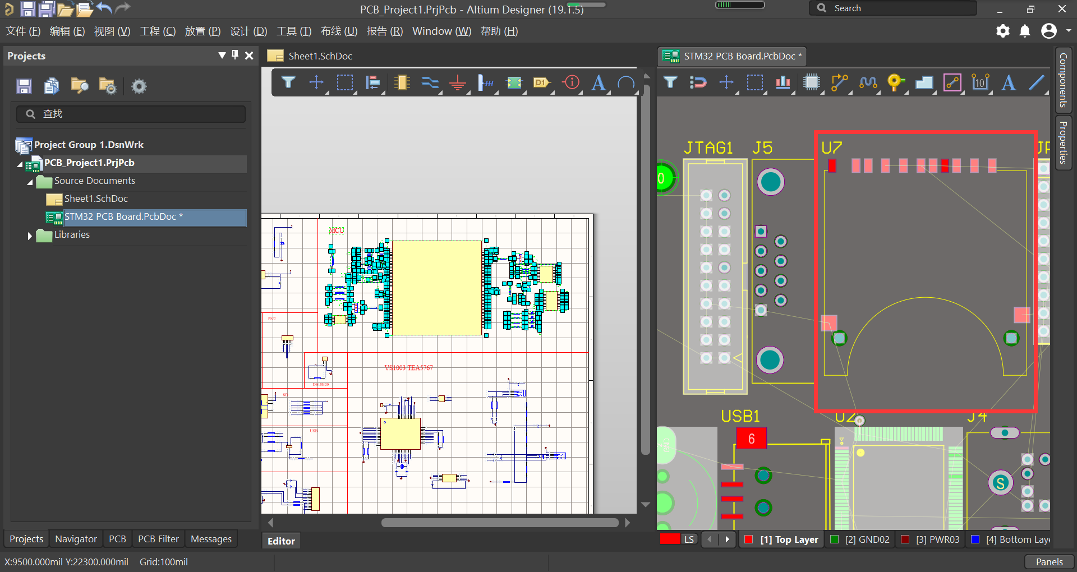Click Projects panel settings gear icon
1077x572 pixels.
point(139,86)
